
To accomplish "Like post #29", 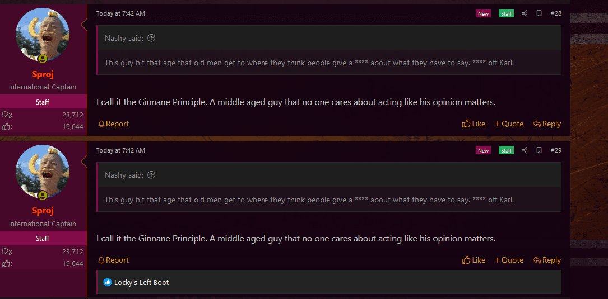I will pyautogui.click(x=474, y=260).
